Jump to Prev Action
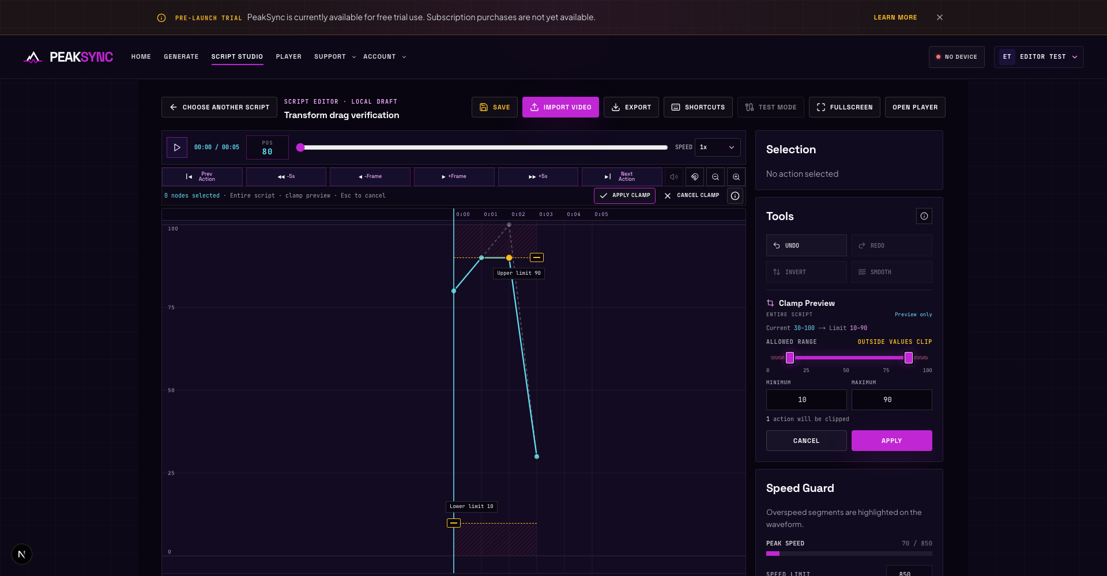This screenshot has width=1107, height=576. 202,177
